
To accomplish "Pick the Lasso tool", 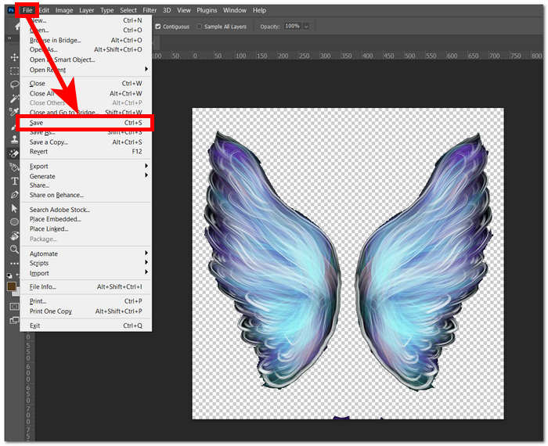I will 14,85.
